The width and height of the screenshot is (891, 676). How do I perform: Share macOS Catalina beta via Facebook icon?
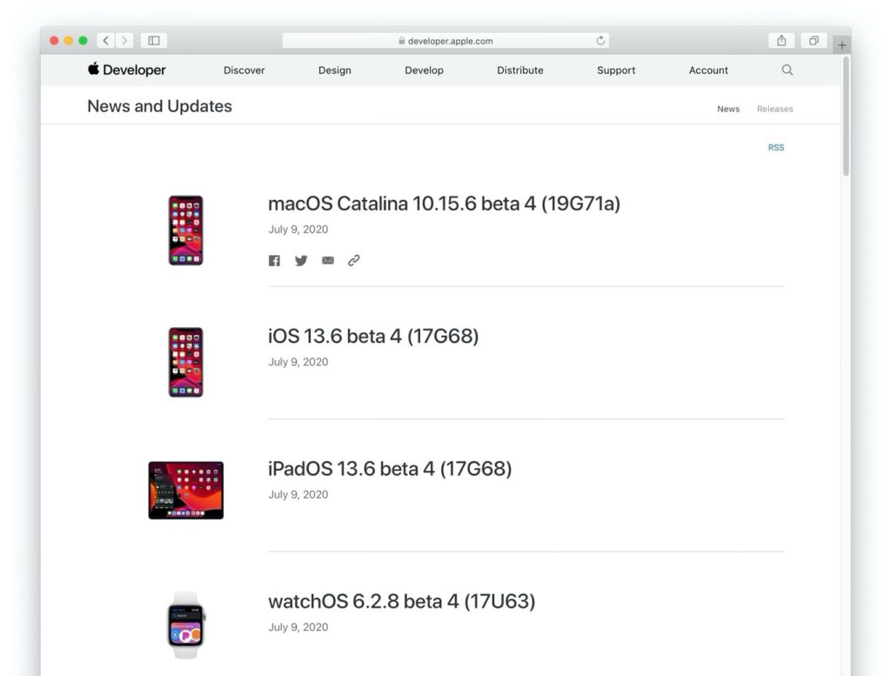tap(274, 260)
